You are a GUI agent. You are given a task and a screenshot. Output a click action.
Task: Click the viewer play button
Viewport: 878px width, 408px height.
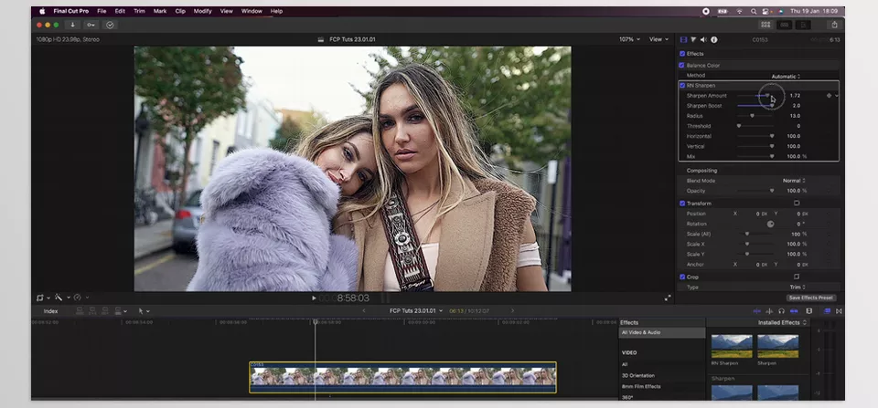[x=314, y=298]
